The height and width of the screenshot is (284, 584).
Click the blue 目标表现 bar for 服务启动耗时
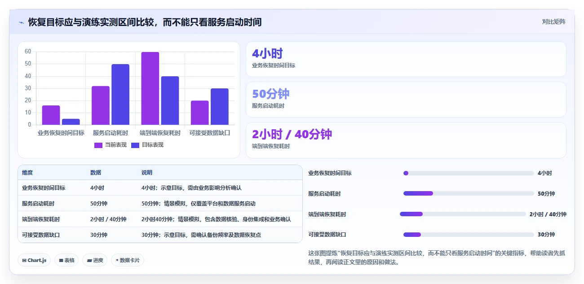120,94
